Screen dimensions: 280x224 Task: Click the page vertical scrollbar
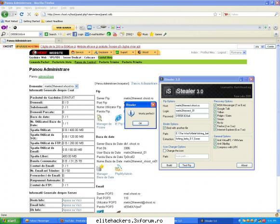point(278,128)
